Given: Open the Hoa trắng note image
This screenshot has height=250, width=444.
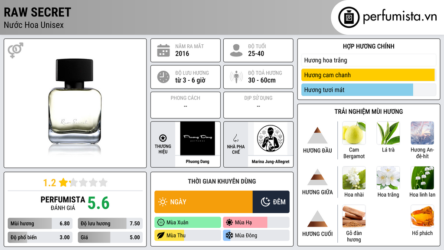Looking at the screenshot, I should (x=388, y=178).
